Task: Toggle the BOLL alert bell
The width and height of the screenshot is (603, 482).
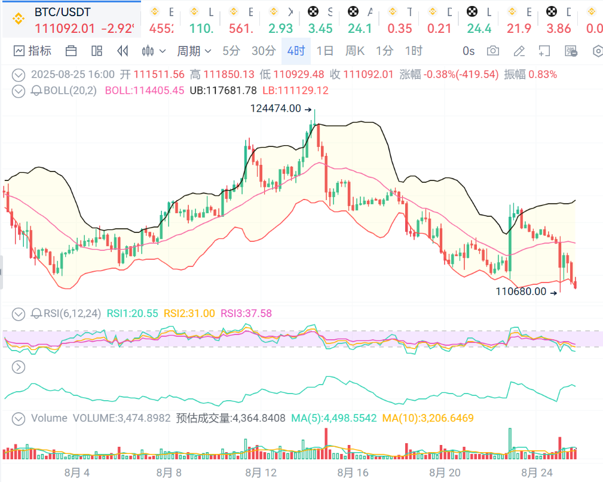Action: [x=36, y=91]
